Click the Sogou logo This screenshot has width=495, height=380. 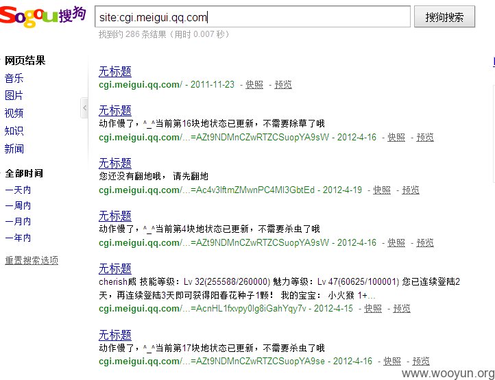click(x=43, y=16)
